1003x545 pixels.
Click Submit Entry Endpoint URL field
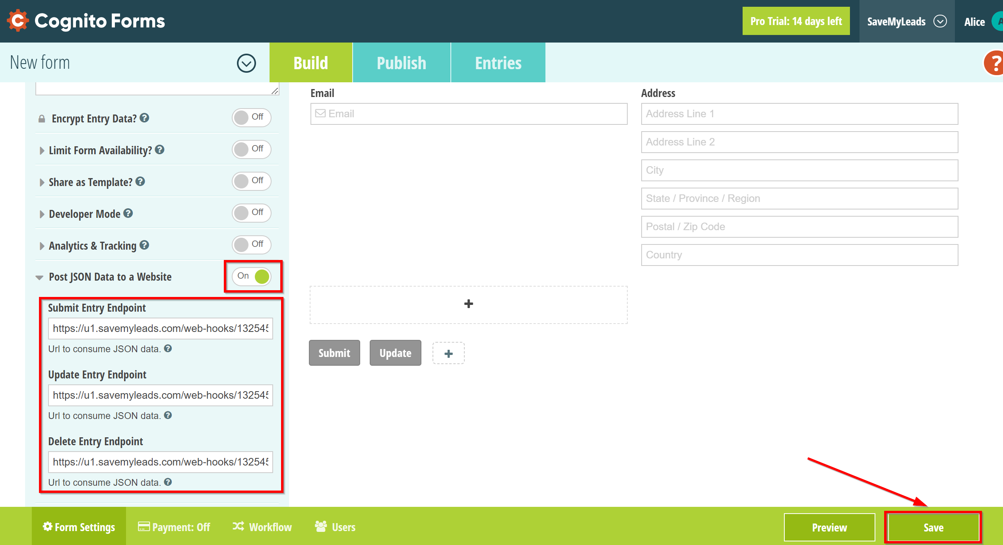(x=160, y=328)
